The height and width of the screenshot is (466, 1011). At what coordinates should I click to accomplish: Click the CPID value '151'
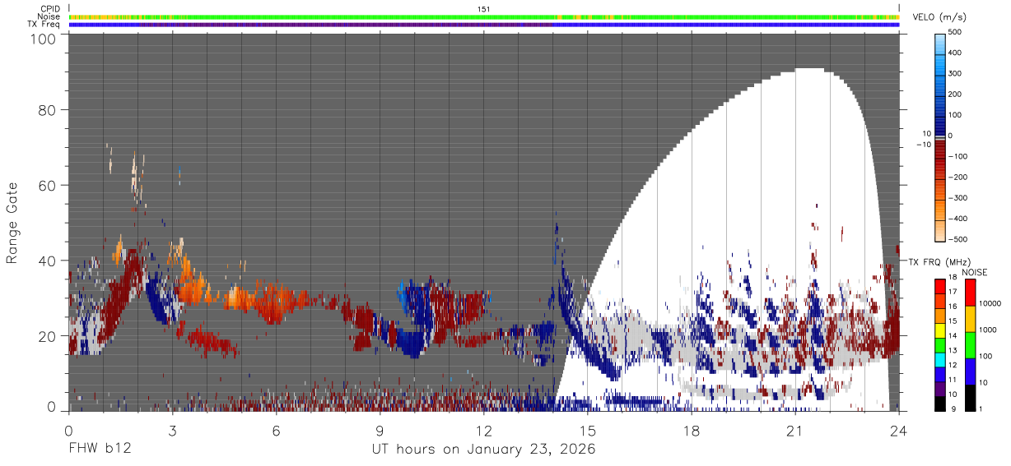coord(484,9)
